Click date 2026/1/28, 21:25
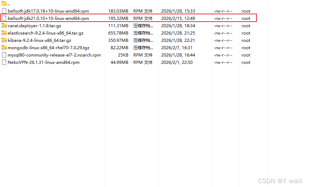This screenshot has width=335, height=187. pyautogui.click(x=178, y=33)
